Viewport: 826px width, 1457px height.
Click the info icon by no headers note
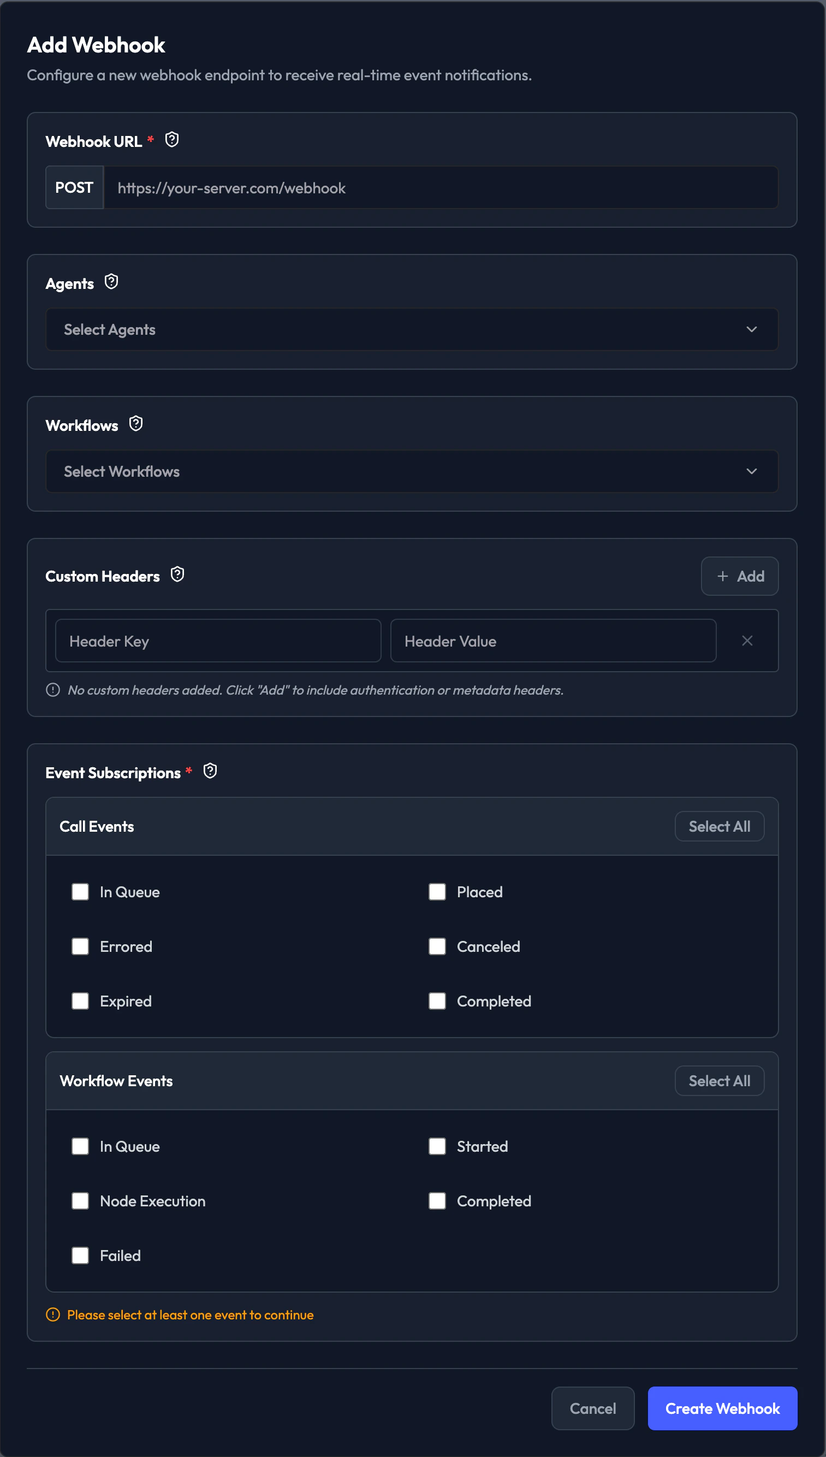pyautogui.click(x=53, y=690)
